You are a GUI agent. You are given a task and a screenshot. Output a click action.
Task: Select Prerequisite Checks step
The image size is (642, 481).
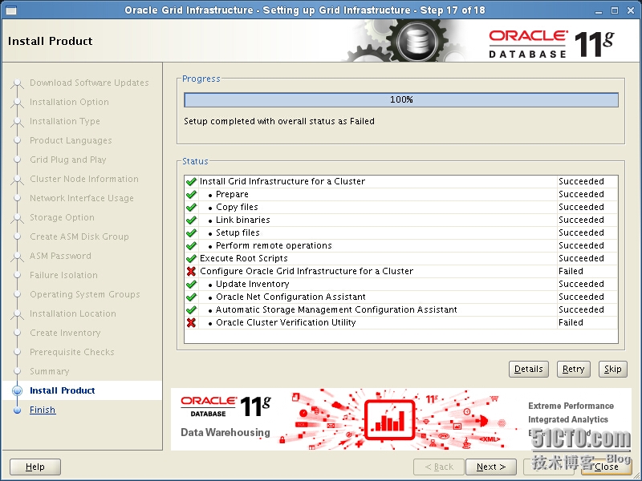72,352
